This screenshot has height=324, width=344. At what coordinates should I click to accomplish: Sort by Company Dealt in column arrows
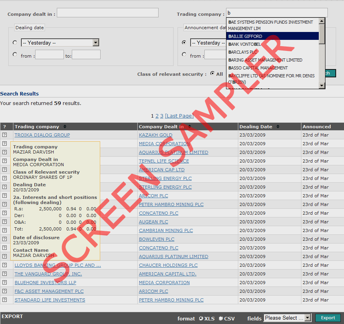pos(189,126)
